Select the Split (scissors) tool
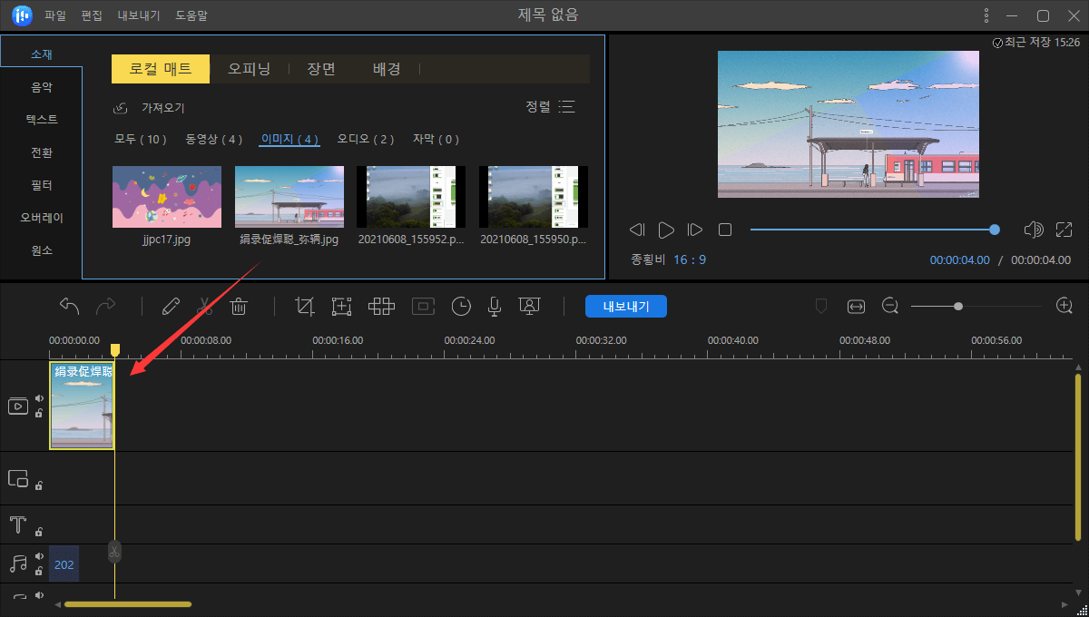 tap(204, 306)
